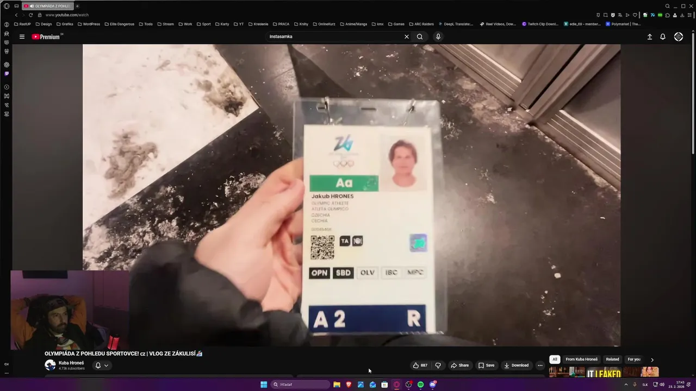This screenshot has height=391, width=696.
Task: Go back with the browser back arrow
Action: pos(16,15)
